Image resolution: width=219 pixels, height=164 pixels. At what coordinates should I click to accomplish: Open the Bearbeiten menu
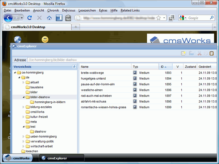tap(22, 11)
